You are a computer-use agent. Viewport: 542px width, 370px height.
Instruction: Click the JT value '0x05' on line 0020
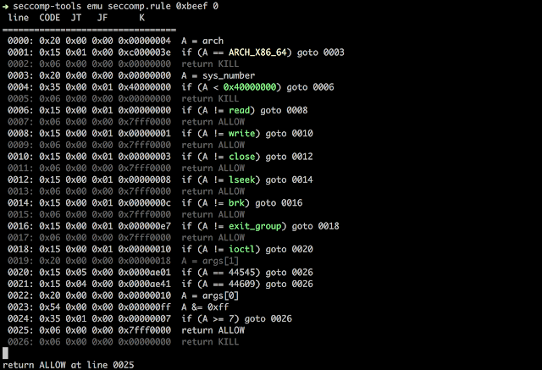click(x=75, y=273)
